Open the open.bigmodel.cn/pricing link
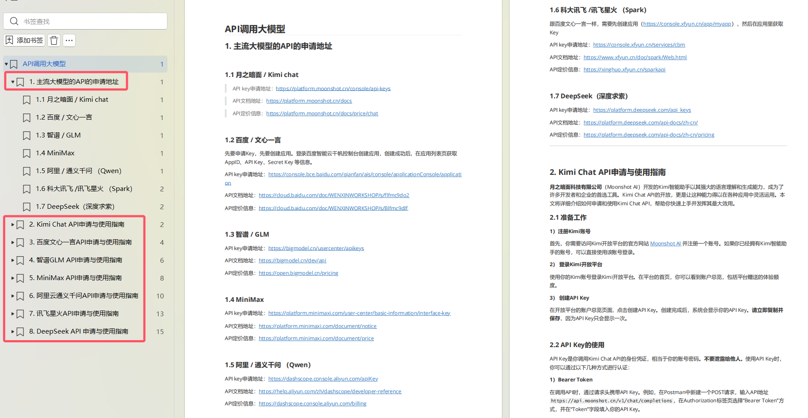This screenshot has height=418, width=808. [298, 273]
